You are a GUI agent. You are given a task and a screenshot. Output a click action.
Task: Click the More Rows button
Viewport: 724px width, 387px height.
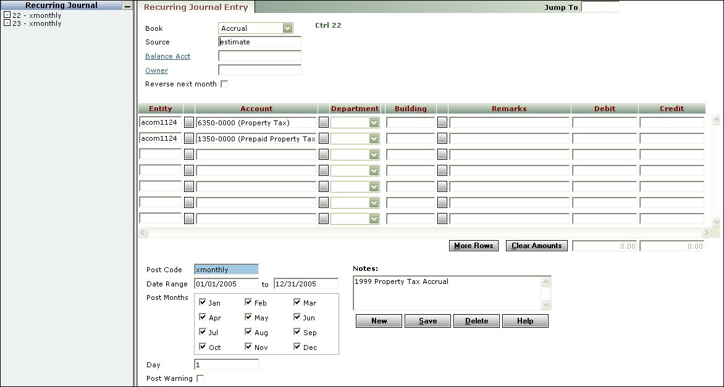click(x=473, y=246)
